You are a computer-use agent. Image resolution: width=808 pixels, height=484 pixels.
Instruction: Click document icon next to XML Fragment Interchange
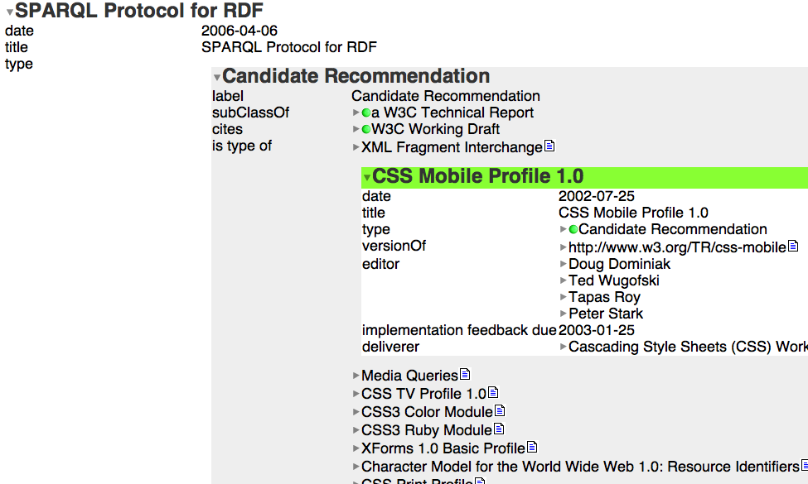point(549,146)
